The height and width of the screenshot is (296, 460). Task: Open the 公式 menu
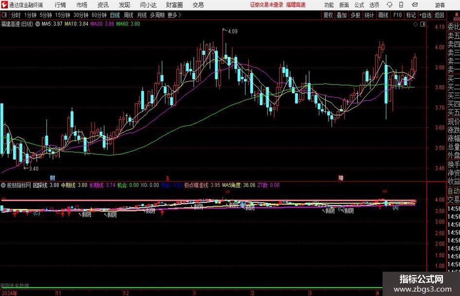[359, 5]
